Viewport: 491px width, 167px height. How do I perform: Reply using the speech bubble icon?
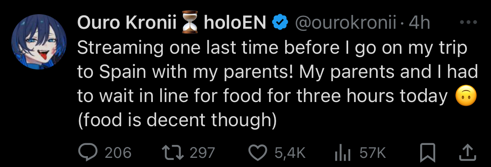[87, 153]
